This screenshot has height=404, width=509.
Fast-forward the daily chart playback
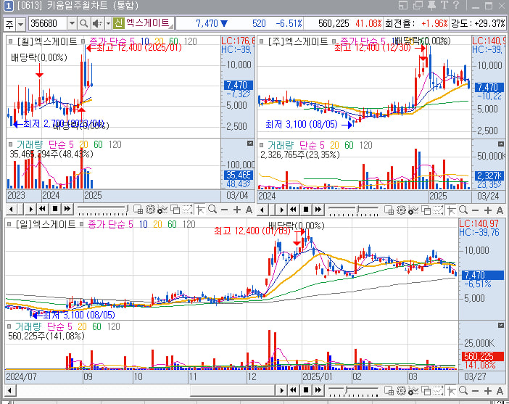click(x=318, y=390)
